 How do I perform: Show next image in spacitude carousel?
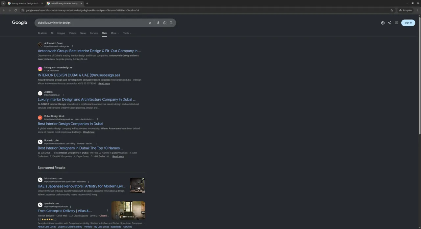click(136, 217)
